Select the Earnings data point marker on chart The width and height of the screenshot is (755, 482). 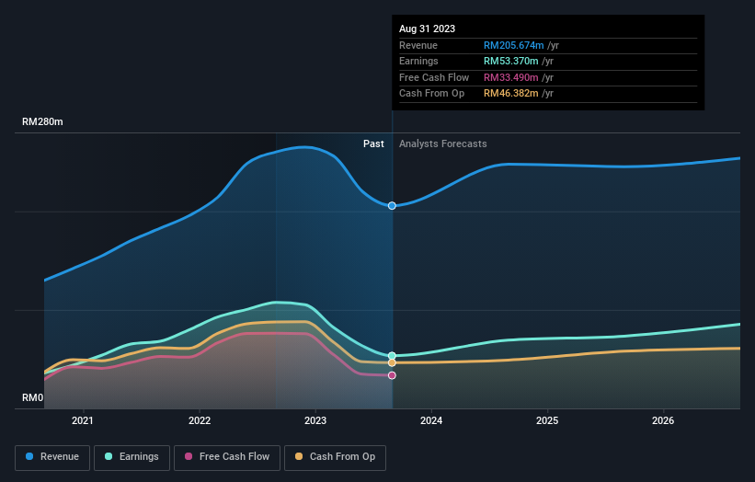pyautogui.click(x=392, y=356)
